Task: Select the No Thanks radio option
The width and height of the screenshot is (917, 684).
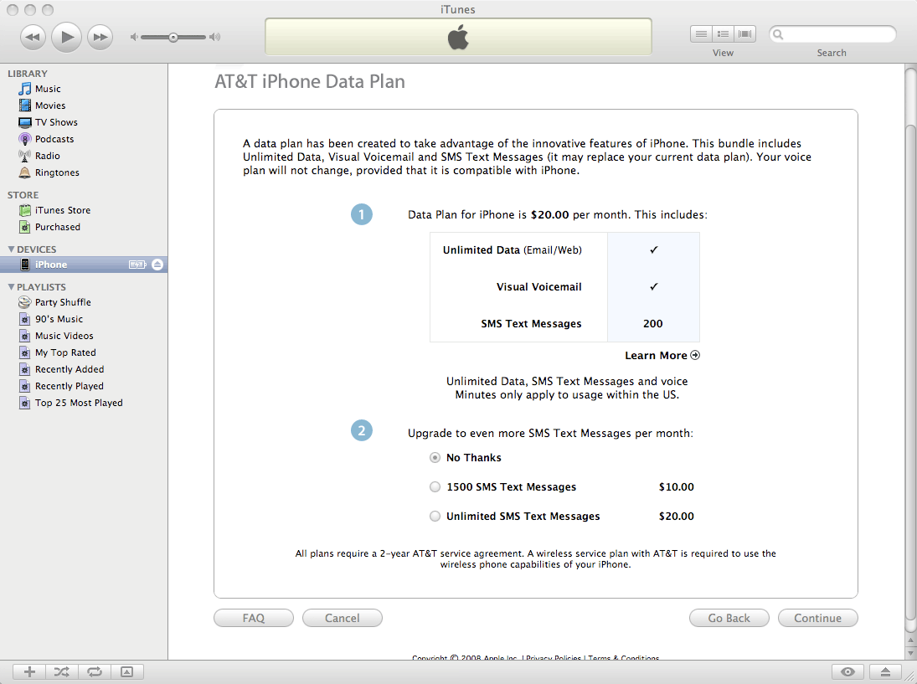Action: coord(435,458)
